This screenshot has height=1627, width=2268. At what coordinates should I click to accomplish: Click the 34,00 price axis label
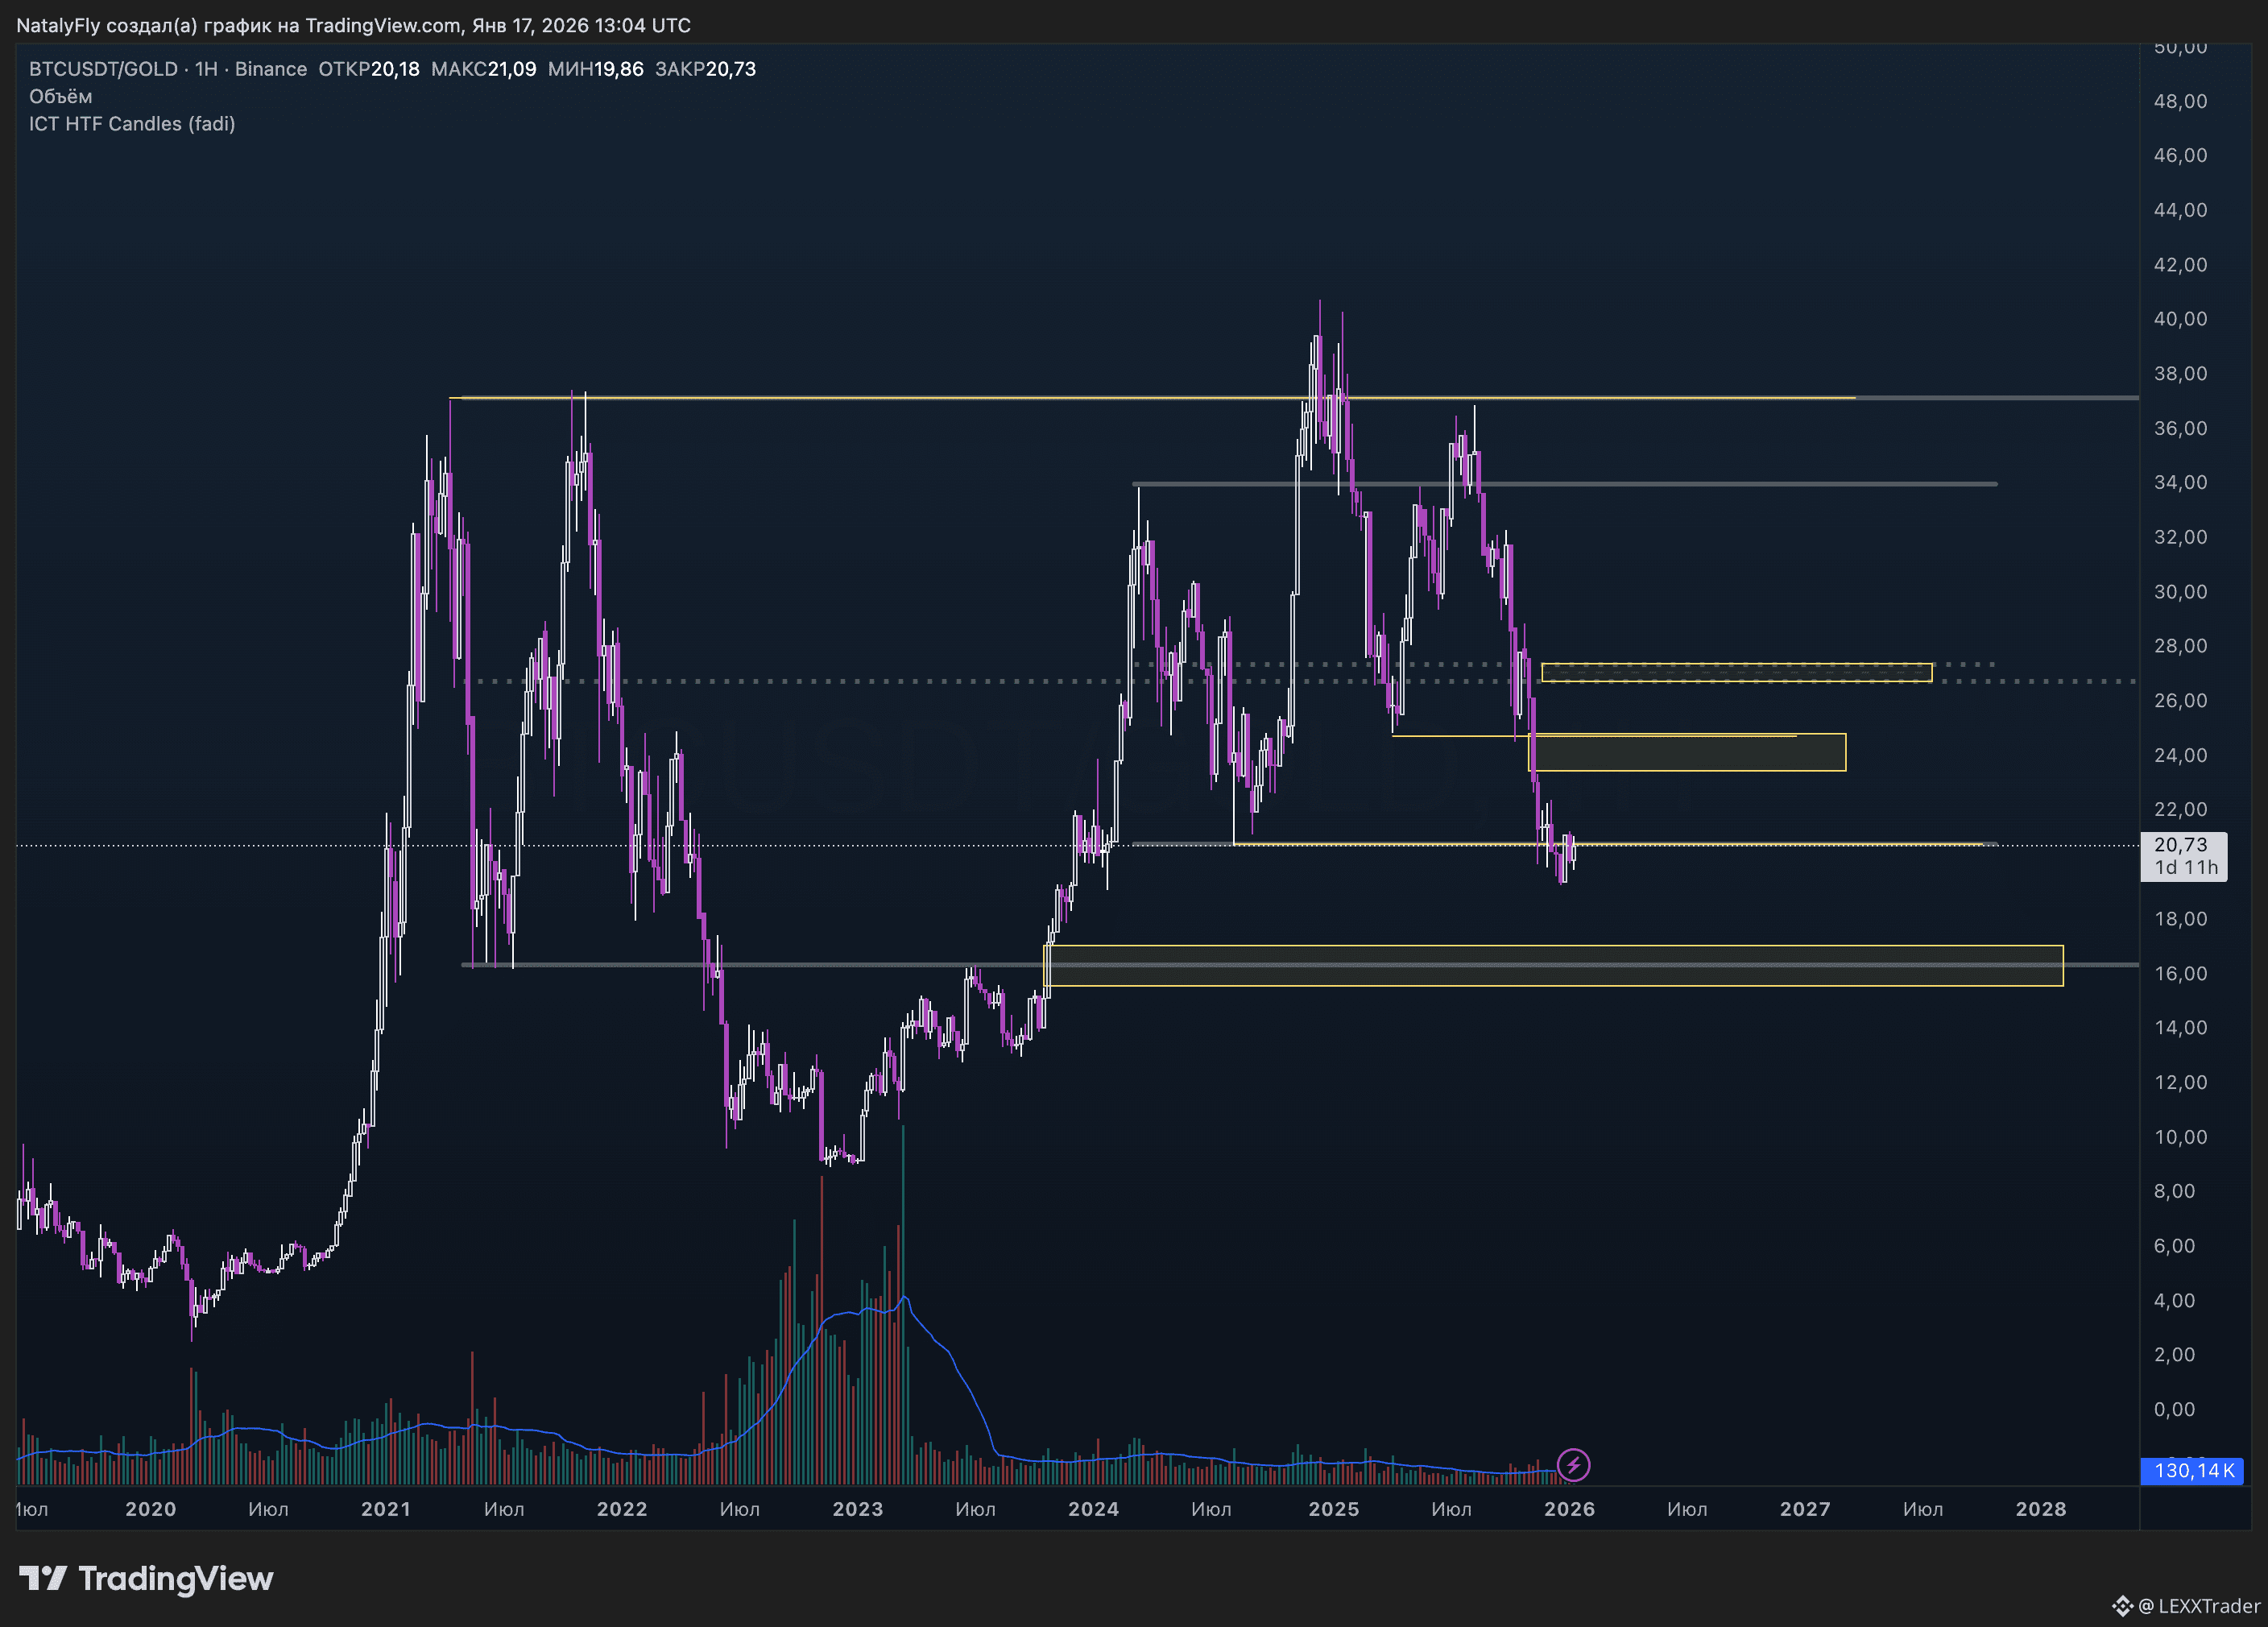click(x=2180, y=483)
